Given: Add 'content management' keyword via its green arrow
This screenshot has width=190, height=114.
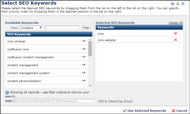Looking at the screenshot, I should pyautogui.click(x=83, y=65).
